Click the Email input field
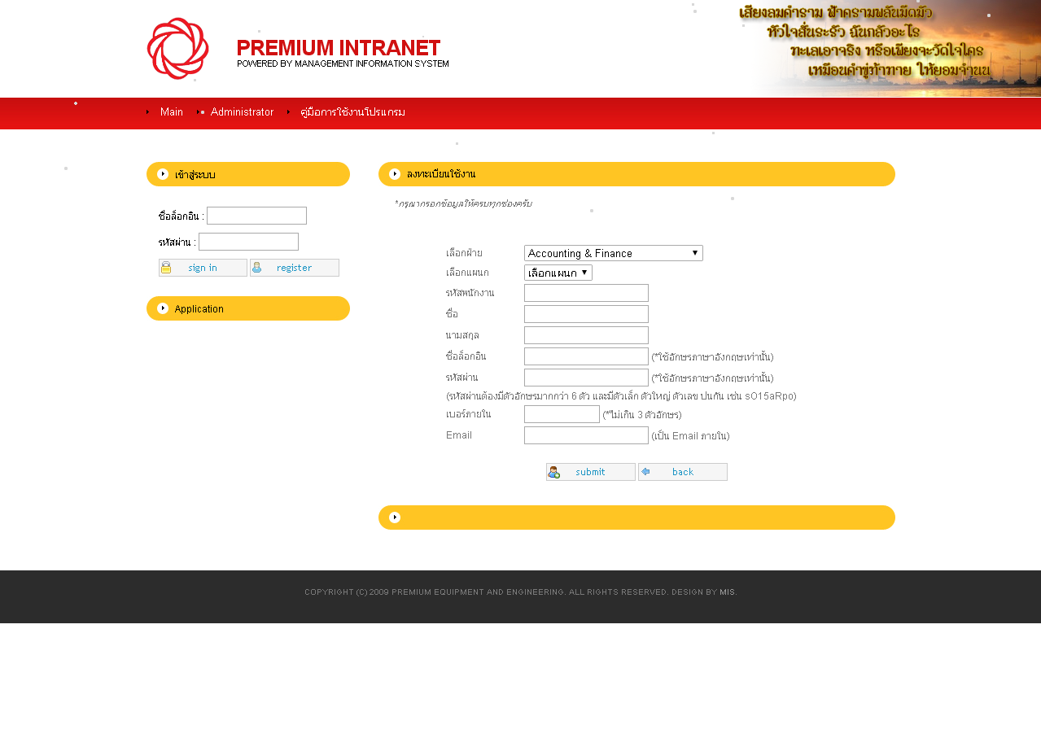The image size is (1041, 738). (586, 435)
